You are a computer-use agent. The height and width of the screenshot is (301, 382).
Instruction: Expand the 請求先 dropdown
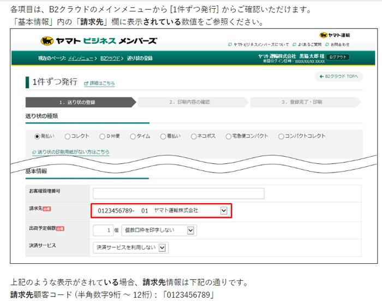(x=223, y=210)
